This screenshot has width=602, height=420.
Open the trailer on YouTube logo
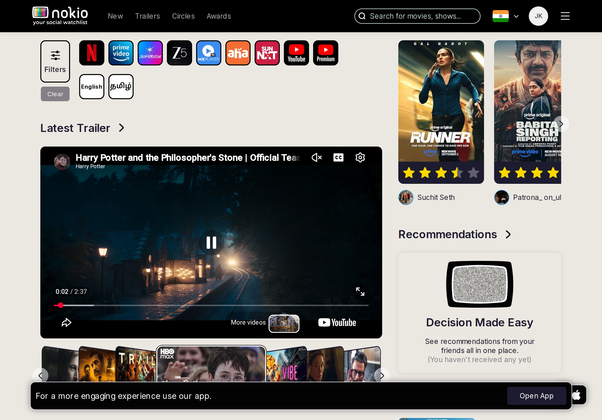pyautogui.click(x=337, y=323)
